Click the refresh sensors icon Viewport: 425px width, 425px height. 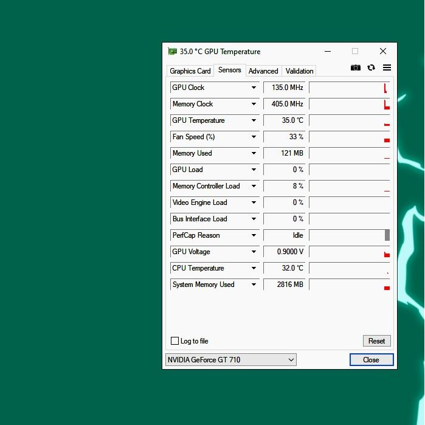click(x=371, y=67)
